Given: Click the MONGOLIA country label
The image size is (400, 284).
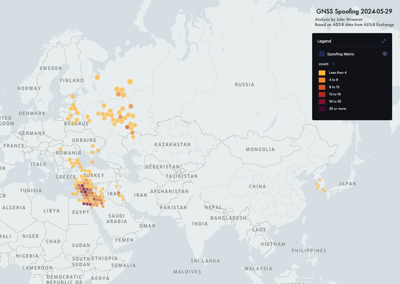Looking at the screenshot, I should (x=260, y=149).
